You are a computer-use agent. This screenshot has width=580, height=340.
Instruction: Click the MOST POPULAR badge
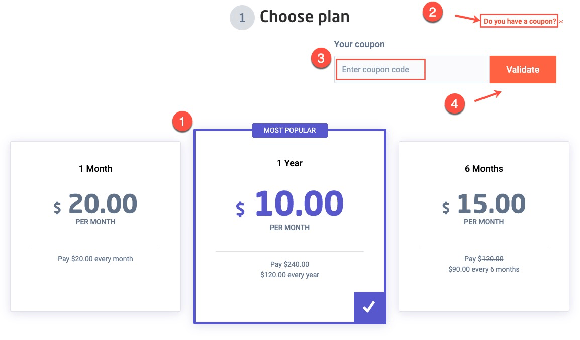pyautogui.click(x=289, y=130)
